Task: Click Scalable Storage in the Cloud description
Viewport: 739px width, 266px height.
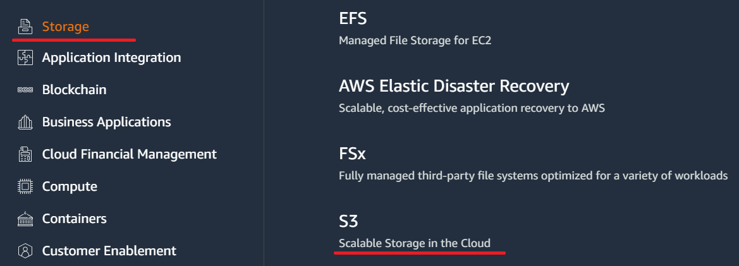Action: (415, 243)
